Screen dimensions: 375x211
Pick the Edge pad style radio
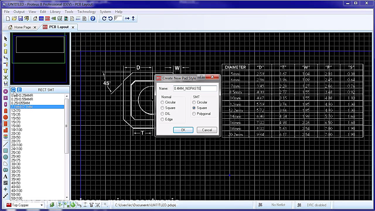pyautogui.click(x=162, y=119)
